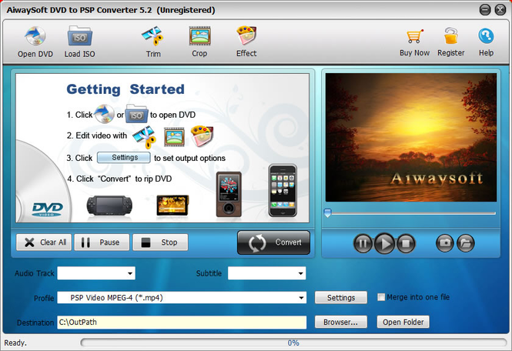This screenshot has height=351, width=512.
Task: Click the DVD disc icon in Getting Started
Action: 104,114
